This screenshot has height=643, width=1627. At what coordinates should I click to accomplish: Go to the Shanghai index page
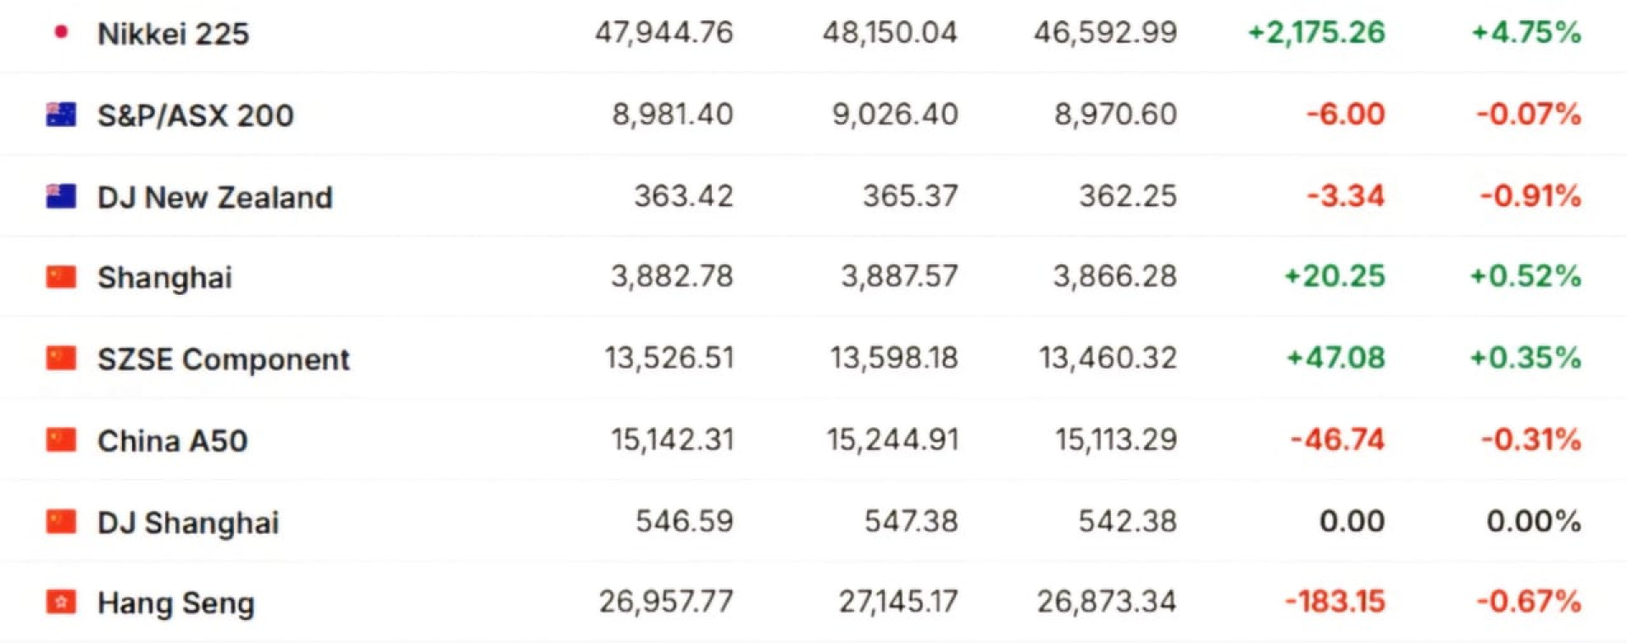[x=164, y=278]
